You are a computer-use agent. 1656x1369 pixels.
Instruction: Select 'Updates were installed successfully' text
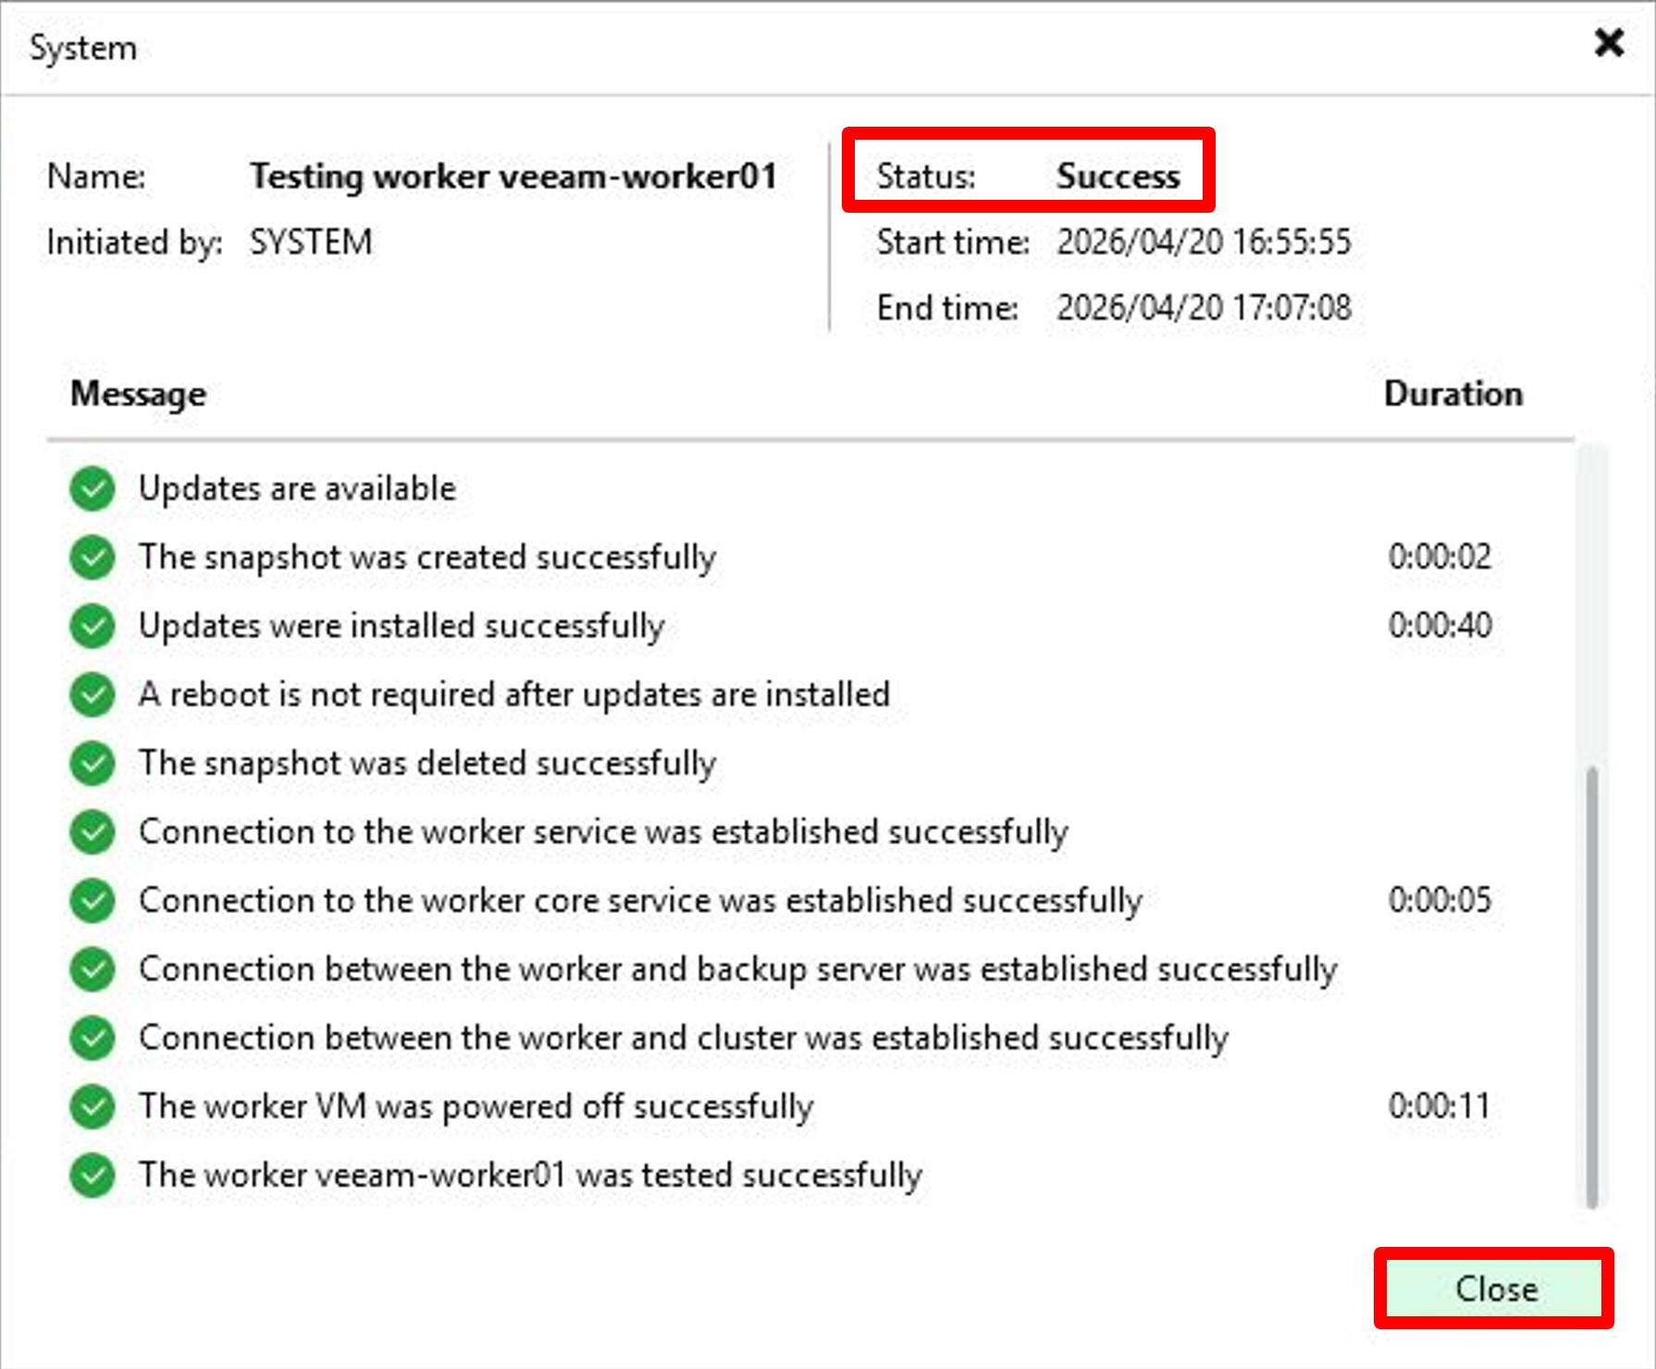click(402, 626)
